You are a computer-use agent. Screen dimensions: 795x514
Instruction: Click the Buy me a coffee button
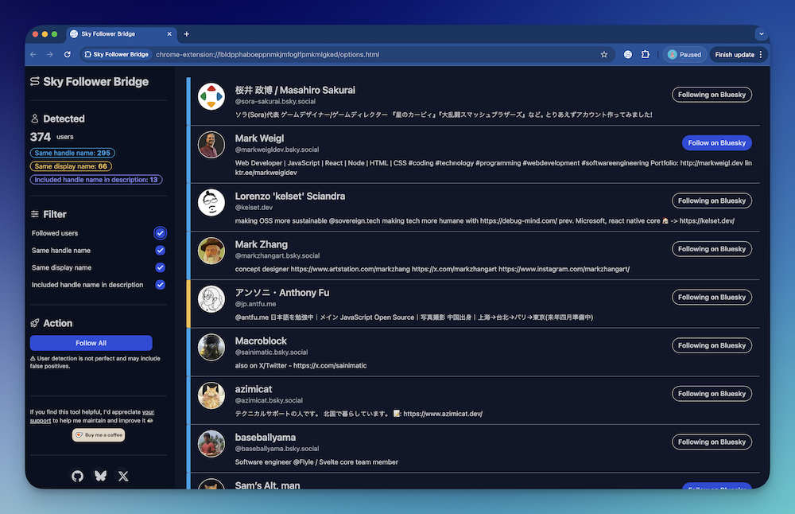pyautogui.click(x=99, y=435)
